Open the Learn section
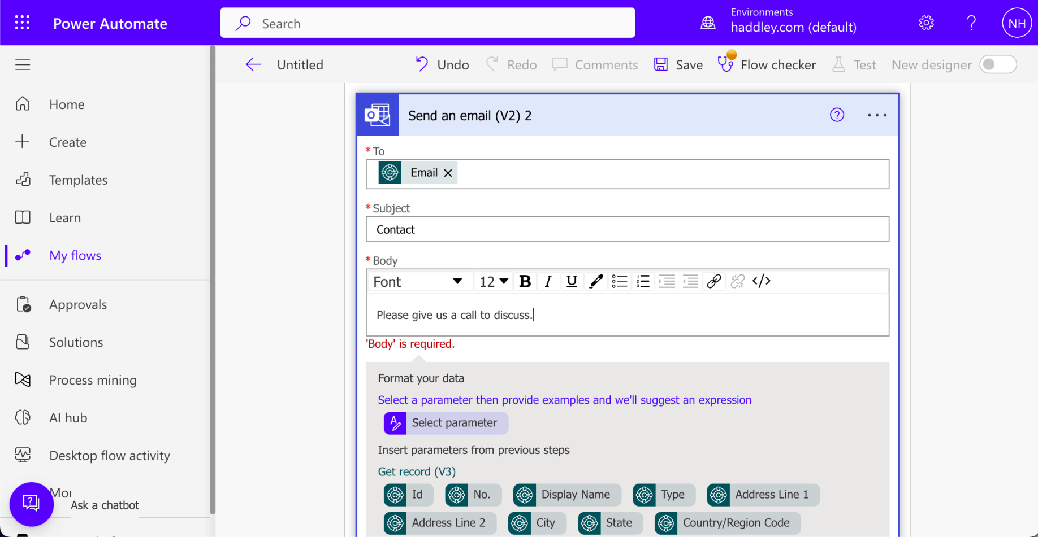 (x=65, y=218)
